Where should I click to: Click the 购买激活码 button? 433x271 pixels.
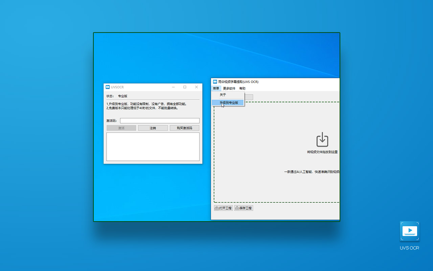click(184, 128)
